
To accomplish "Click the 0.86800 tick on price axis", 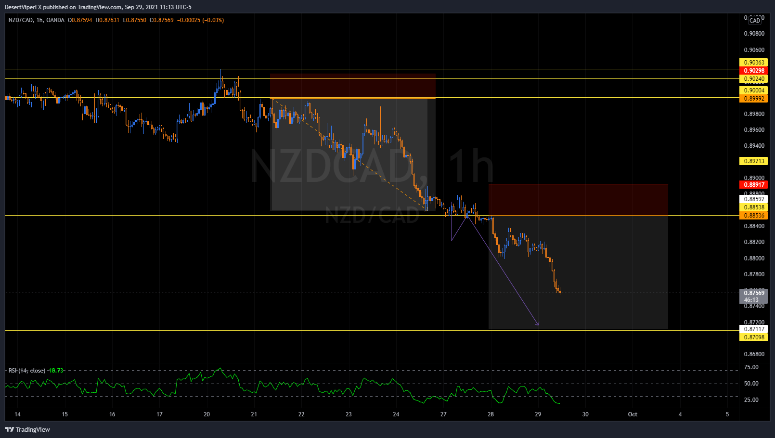I will pyautogui.click(x=754, y=354).
